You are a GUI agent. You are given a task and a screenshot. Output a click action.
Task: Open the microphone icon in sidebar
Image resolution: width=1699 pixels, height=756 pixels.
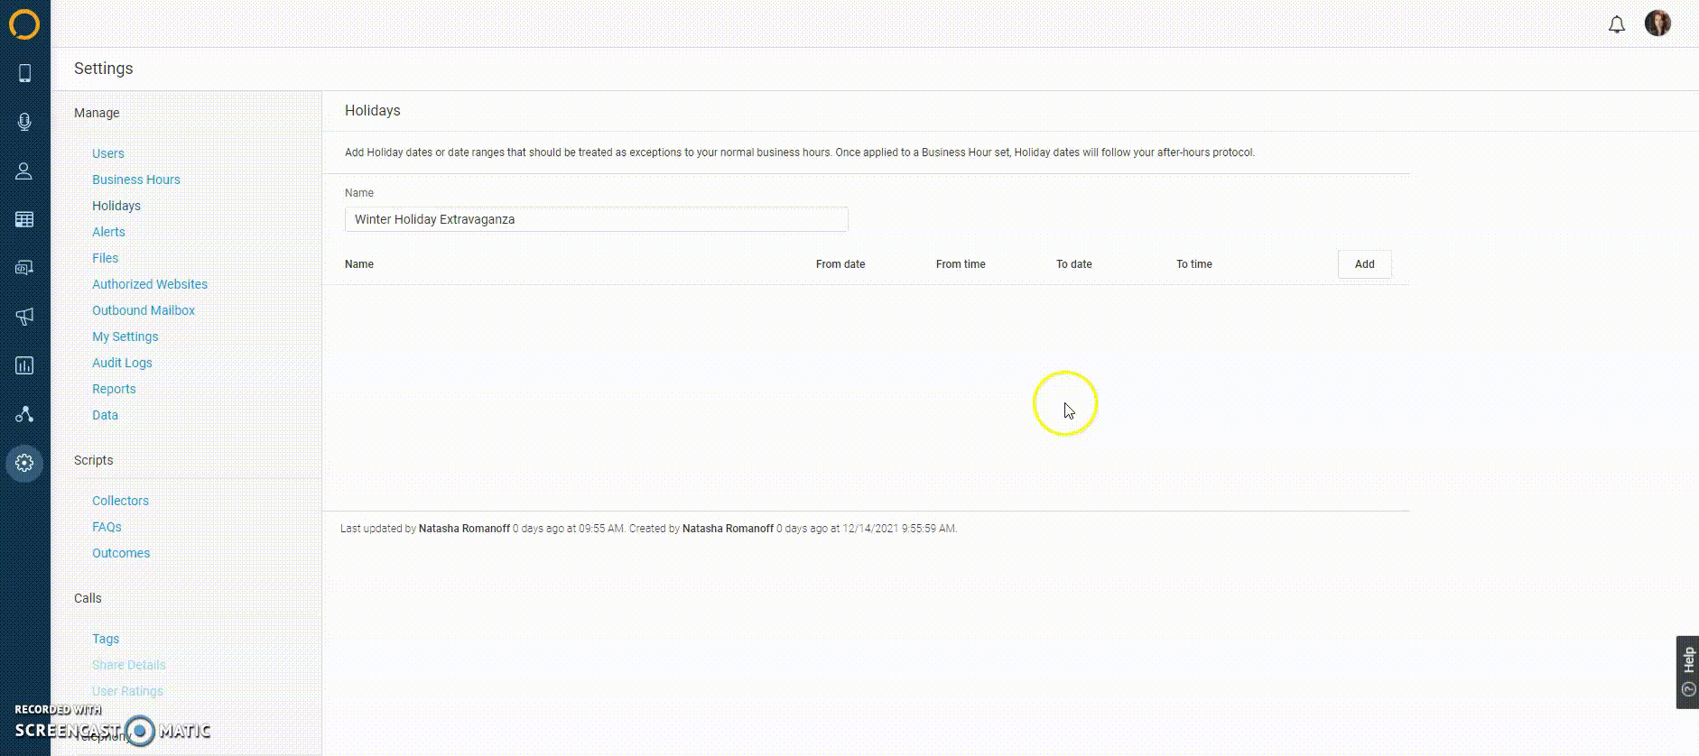[24, 122]
